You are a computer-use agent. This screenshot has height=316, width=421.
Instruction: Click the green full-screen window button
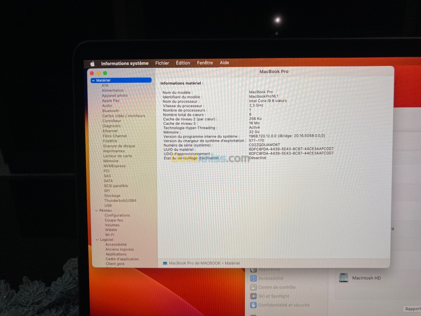pos(105,73)
